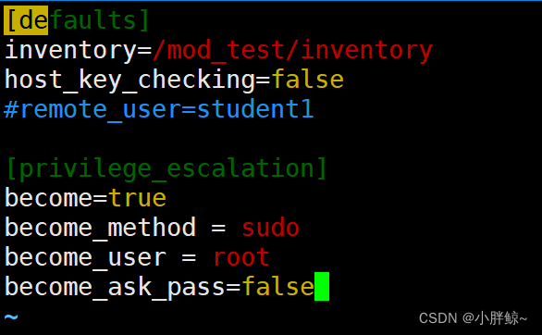The height and width of the screenshot is (335, 542).
Task: Click the become_user key text
Action: (86, 257)
